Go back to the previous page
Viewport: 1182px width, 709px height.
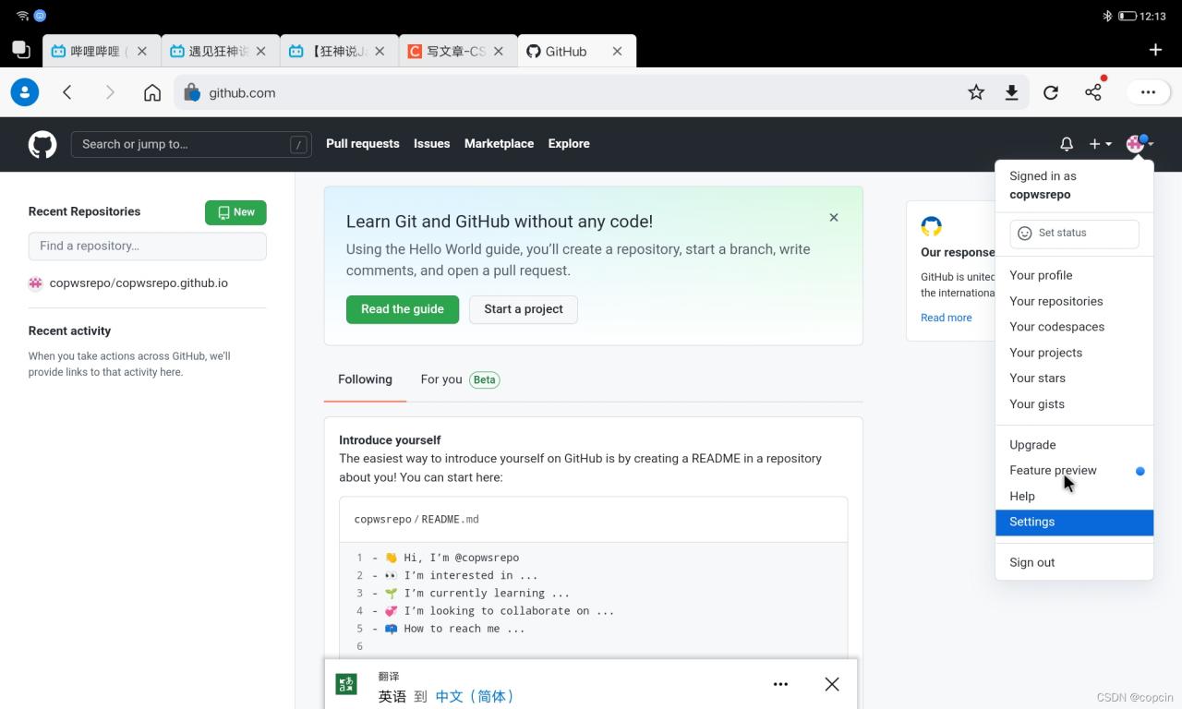click(67, 92)
